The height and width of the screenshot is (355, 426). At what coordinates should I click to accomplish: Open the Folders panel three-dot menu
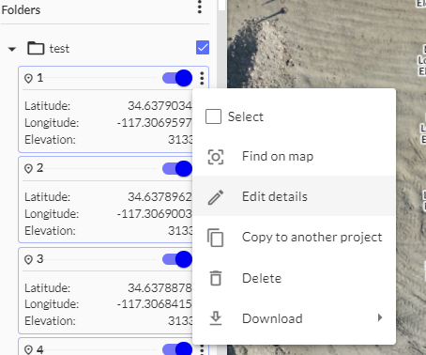click(200, 7)
